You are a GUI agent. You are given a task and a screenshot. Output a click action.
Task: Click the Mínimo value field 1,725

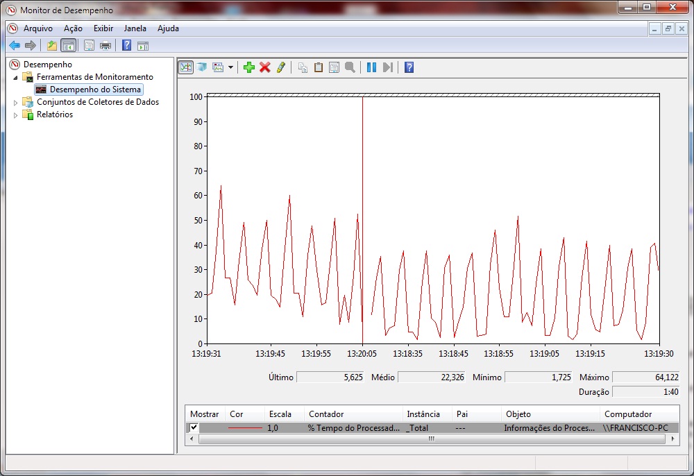(539, 377)
